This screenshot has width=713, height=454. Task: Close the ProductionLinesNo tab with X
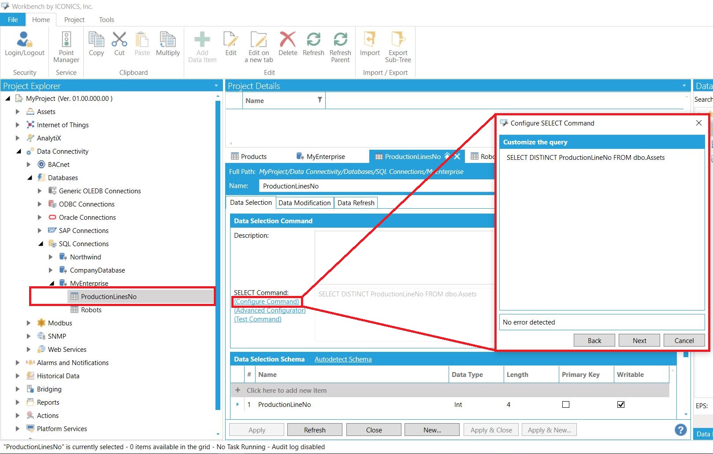point(457,156)
